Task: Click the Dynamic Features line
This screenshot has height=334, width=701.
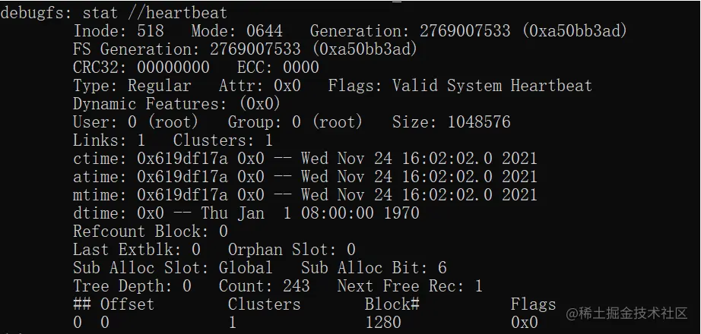Action: click(x=176, y=104)
